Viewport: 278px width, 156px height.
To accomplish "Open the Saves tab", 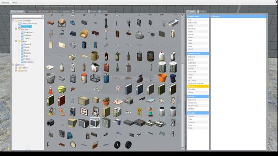I will tap(103, 12).
